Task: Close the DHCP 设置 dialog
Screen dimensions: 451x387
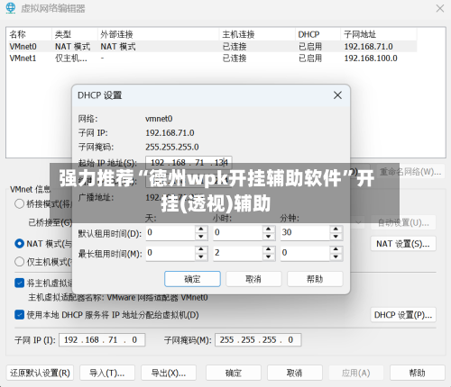Action: coord(337,95)
